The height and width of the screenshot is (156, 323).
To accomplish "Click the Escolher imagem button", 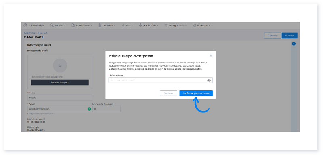I will tap(60, 82).
